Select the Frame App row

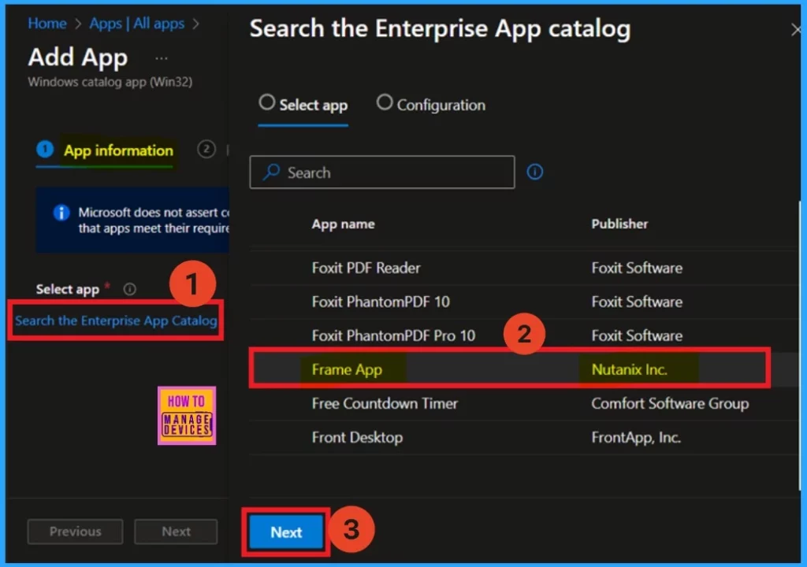click(524, 369)
